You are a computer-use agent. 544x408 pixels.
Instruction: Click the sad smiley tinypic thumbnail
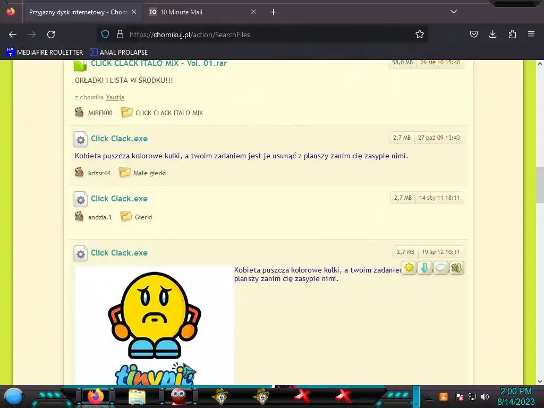[155, 326]
